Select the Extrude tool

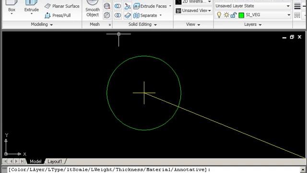coord(31,6)
